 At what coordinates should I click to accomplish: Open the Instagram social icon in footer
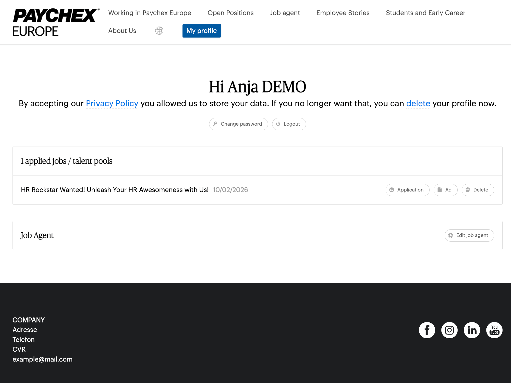coord(449,330)
